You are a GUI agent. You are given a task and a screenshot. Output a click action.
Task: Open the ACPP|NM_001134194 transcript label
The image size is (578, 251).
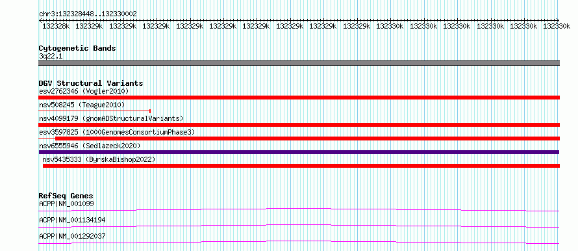coord(72,220)
